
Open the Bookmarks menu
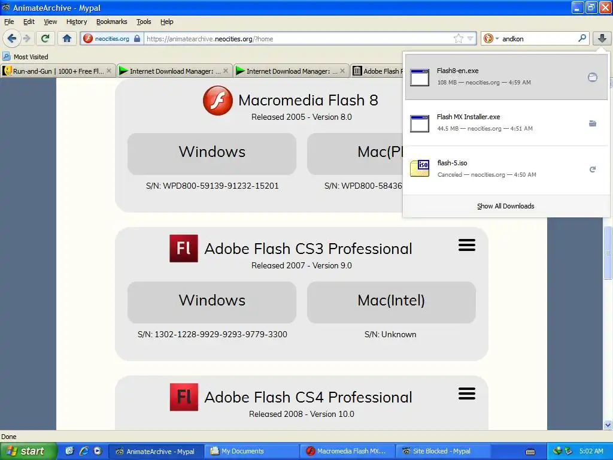coord(111,22)
